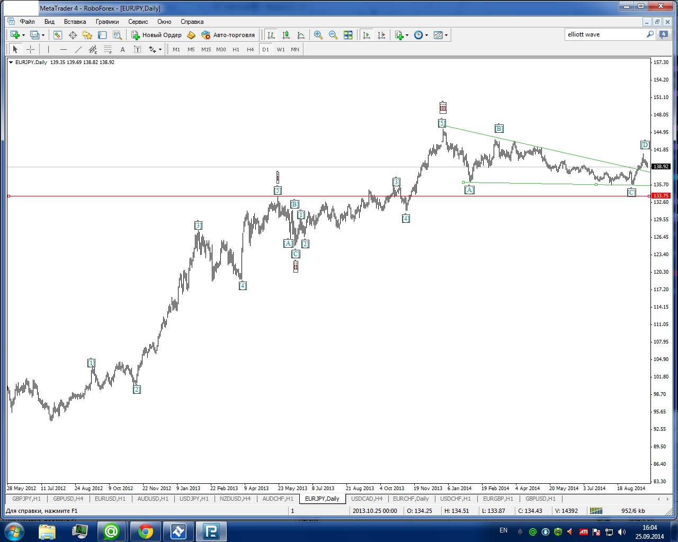Screen dimensions: 678x542
Task: Switch chart to line chart mode
Action: point(301,35)
